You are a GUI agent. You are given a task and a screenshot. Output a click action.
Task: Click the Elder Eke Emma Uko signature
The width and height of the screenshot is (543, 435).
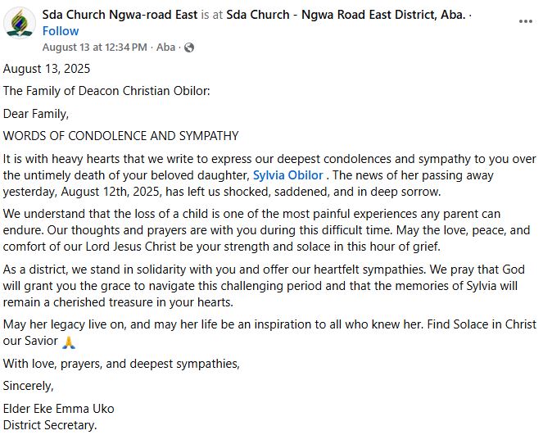pyautogui.click(x=59, y=408)
